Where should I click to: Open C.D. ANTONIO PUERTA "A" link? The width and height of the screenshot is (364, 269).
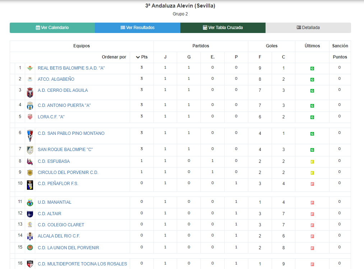coord(64,105)
